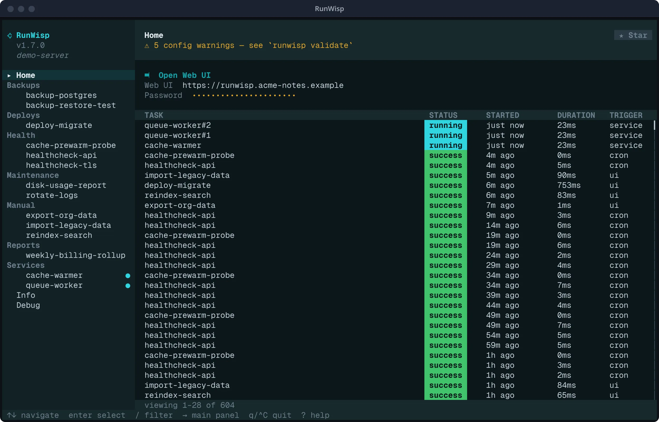Select deploy-migrate in the sidebar

tap(59, 125)
